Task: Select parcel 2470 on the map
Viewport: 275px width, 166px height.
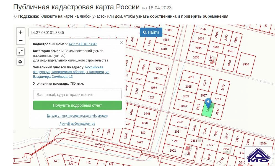Action: click(223, 87)
